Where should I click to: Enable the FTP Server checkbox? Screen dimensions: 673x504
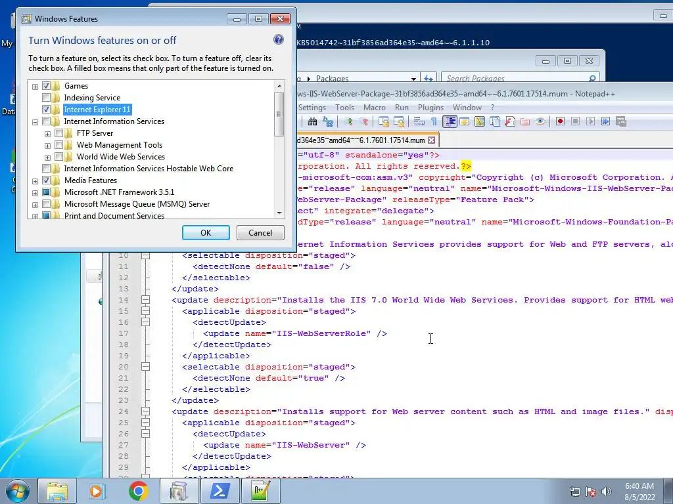coord(59,133)
